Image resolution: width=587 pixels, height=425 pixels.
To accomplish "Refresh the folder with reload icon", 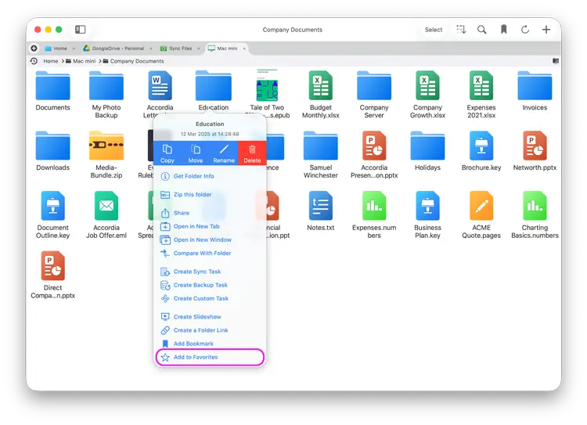I will (525, 30).
